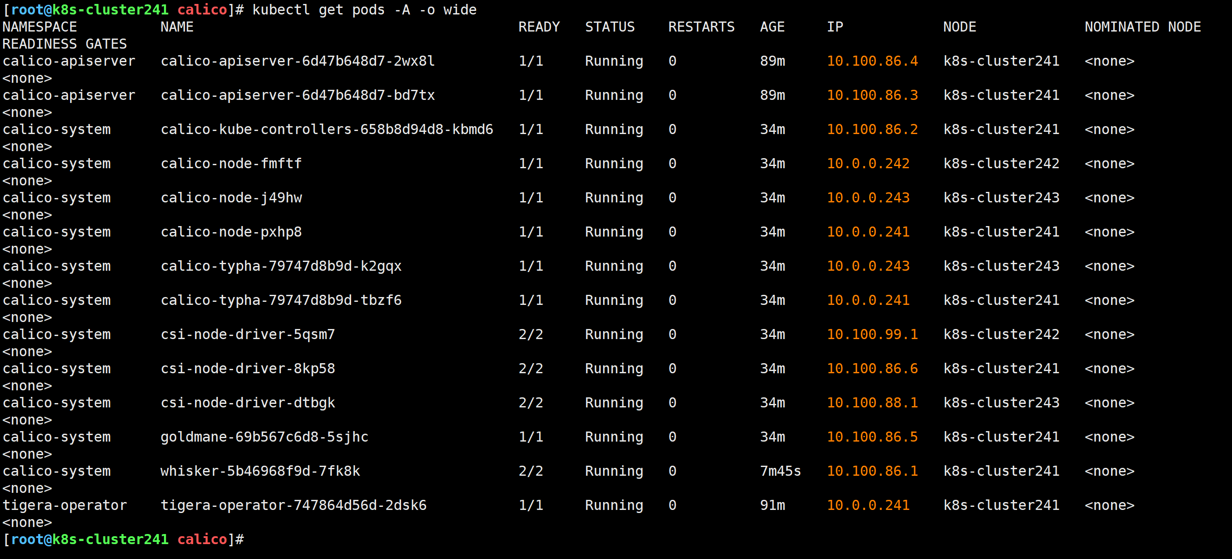1232x559 pixels.
Task: Click the csi-node-driver-5qsm7 pod name
Action: tap(248, 335)
